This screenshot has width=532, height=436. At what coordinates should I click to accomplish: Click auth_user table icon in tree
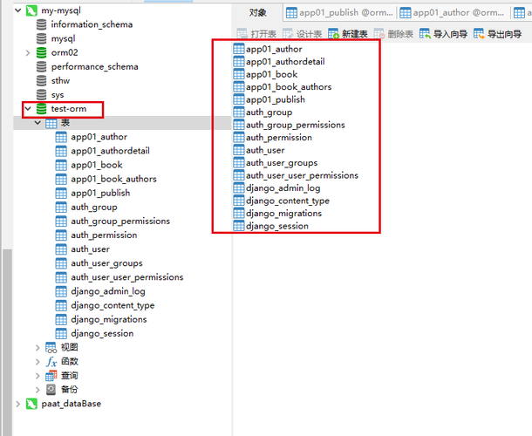coord(61,249)
